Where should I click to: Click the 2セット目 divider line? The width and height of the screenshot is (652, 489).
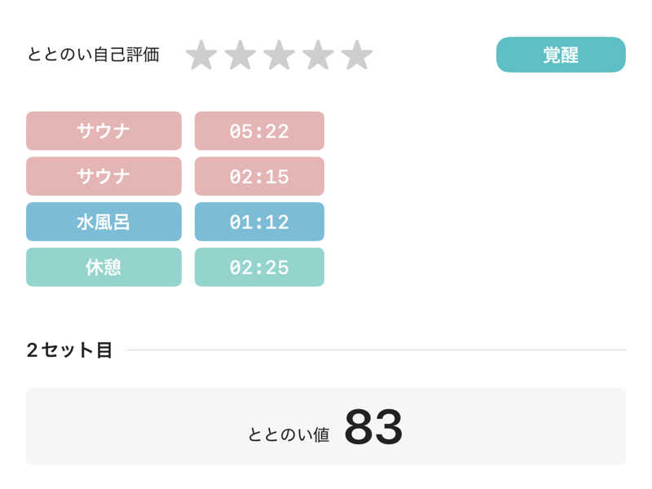(x=376, y=350)
